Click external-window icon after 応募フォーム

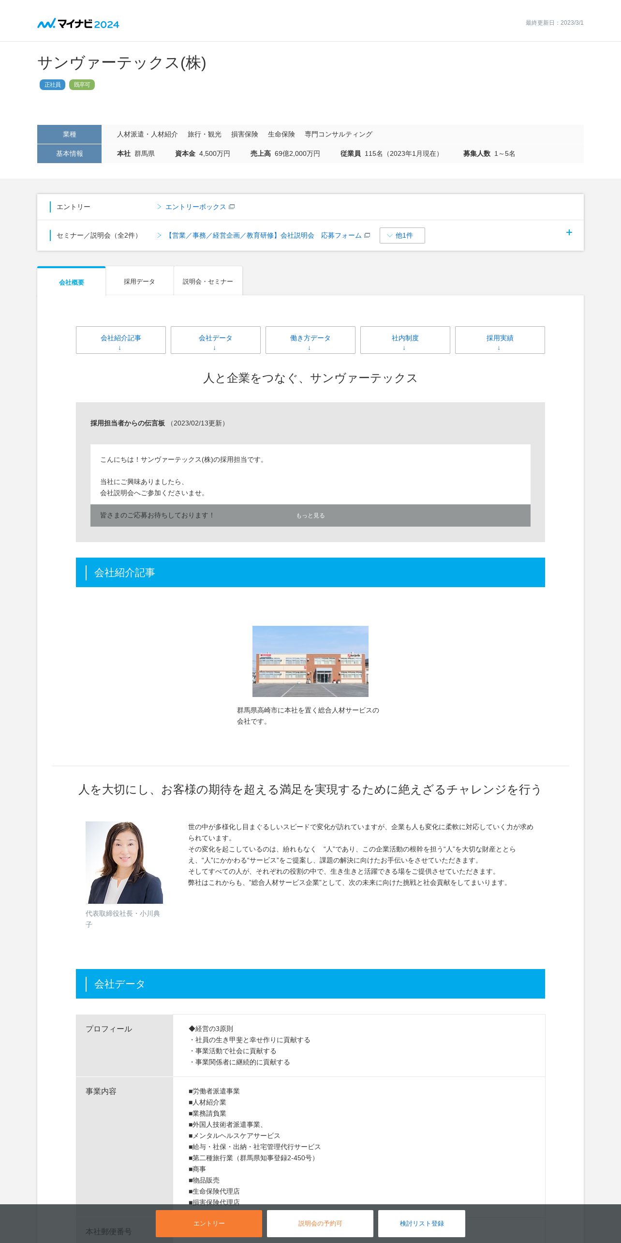tap(367, 235)
